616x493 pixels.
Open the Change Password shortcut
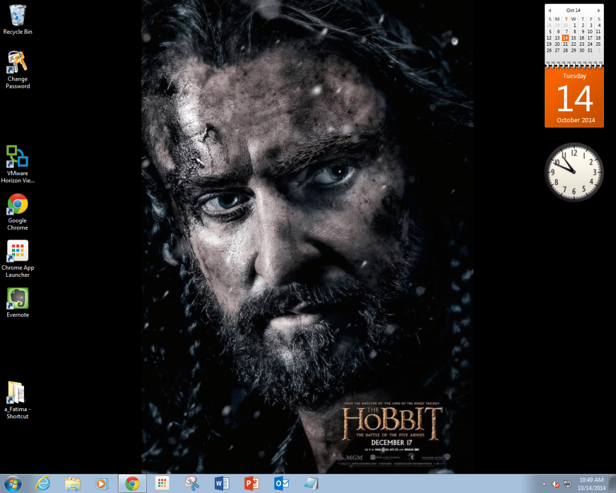pyautogui.click(x=17, y=63)
